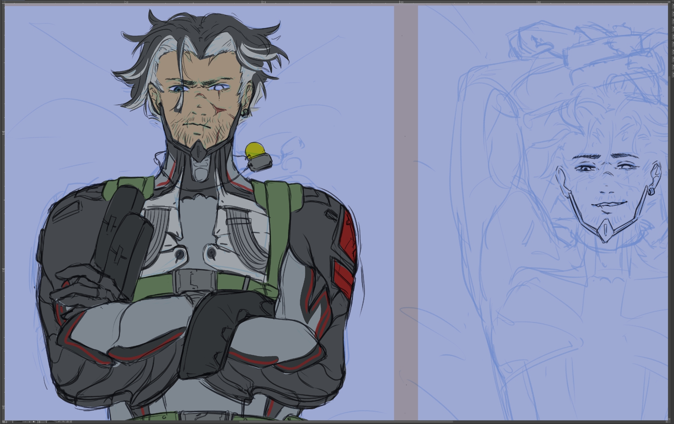Click the fit-to-screen square icon
The width and height of the screenshot is (674, 424).
click(34, 422)
